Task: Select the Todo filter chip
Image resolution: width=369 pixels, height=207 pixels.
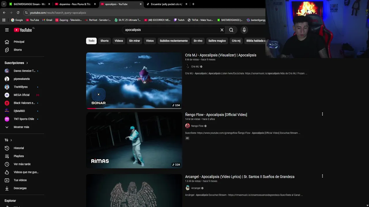Action: (x=91, y=41)
